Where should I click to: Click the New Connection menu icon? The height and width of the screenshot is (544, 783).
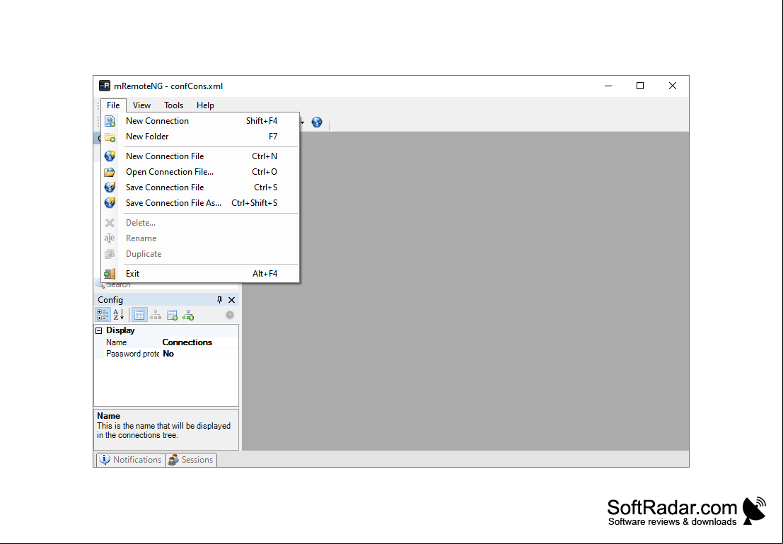coord(110,121)
